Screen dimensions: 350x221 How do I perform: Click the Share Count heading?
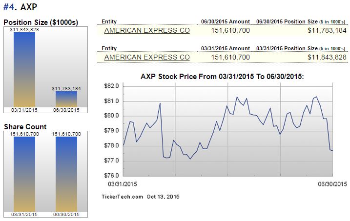coord(25,127)
